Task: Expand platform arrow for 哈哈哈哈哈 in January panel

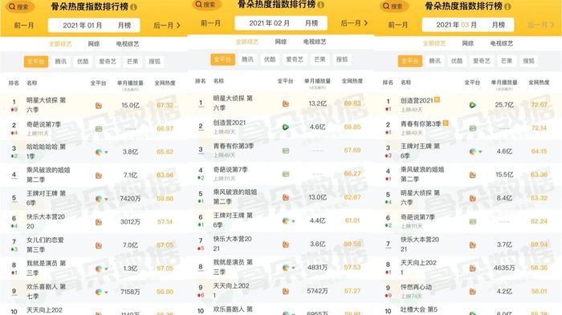Action: coord(106,152)
